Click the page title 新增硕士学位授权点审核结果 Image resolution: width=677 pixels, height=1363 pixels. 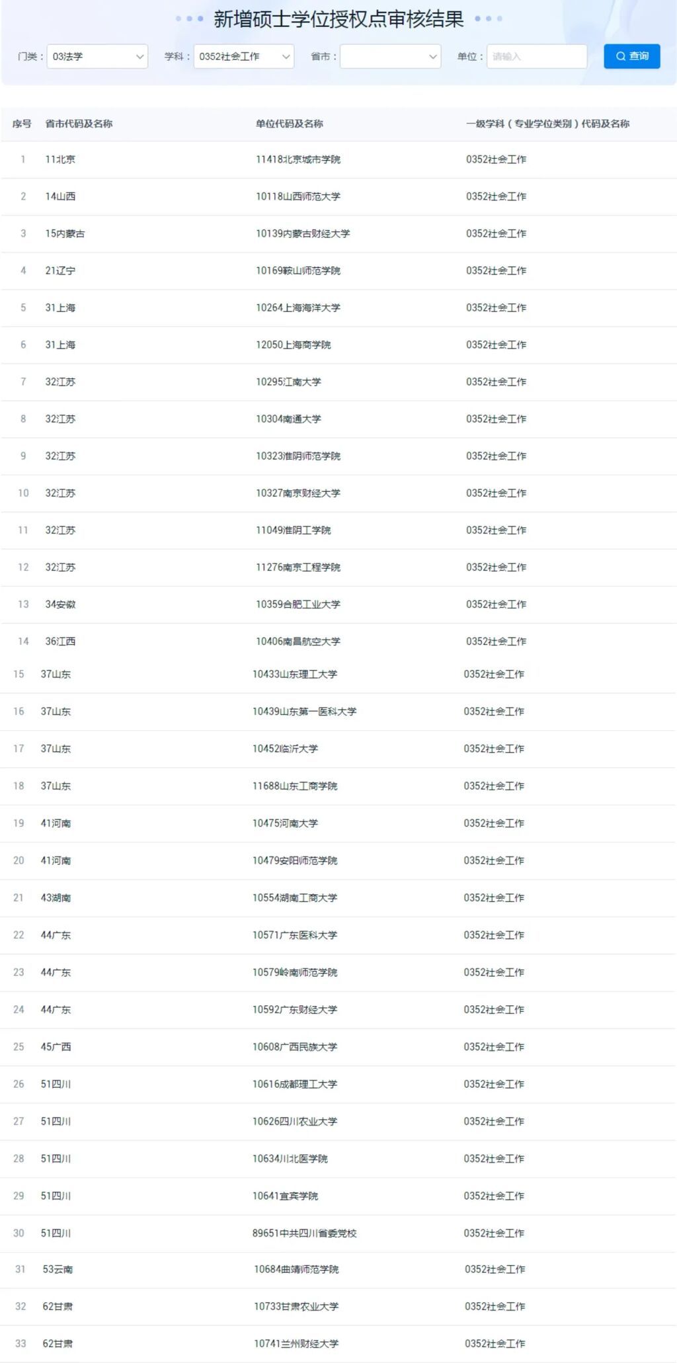click(338, 19)
